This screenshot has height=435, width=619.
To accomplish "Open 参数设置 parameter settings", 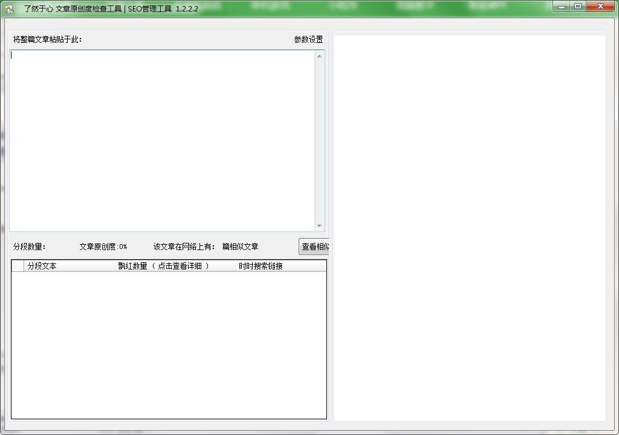I will click(308, 39).
